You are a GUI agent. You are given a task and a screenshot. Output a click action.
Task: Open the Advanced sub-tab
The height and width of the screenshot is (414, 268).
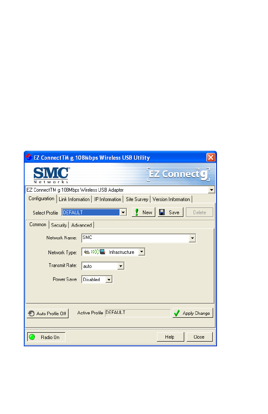point(82,225)
